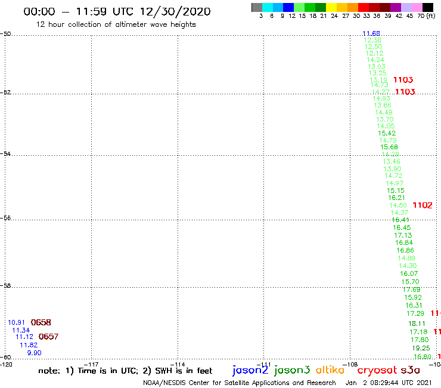This screenshot has width=441, height=388.
Task: Click the jason2 legend label
Action: [x=250, y=370]
